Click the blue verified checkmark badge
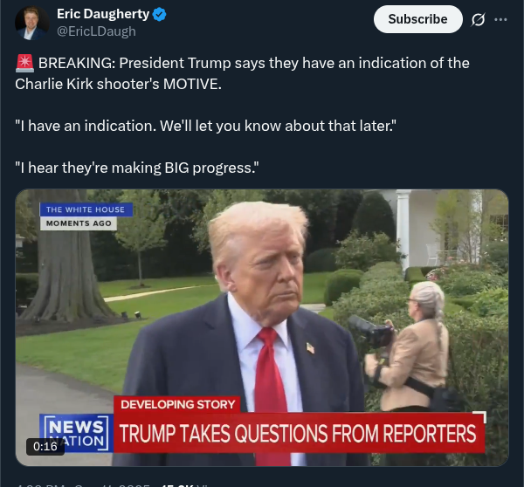The width and height of the screenshot is (524, 487). pyautogui.click(x=160, y=14)
